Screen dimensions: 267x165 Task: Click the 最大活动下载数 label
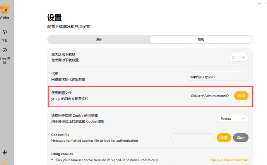click(63, 54)
